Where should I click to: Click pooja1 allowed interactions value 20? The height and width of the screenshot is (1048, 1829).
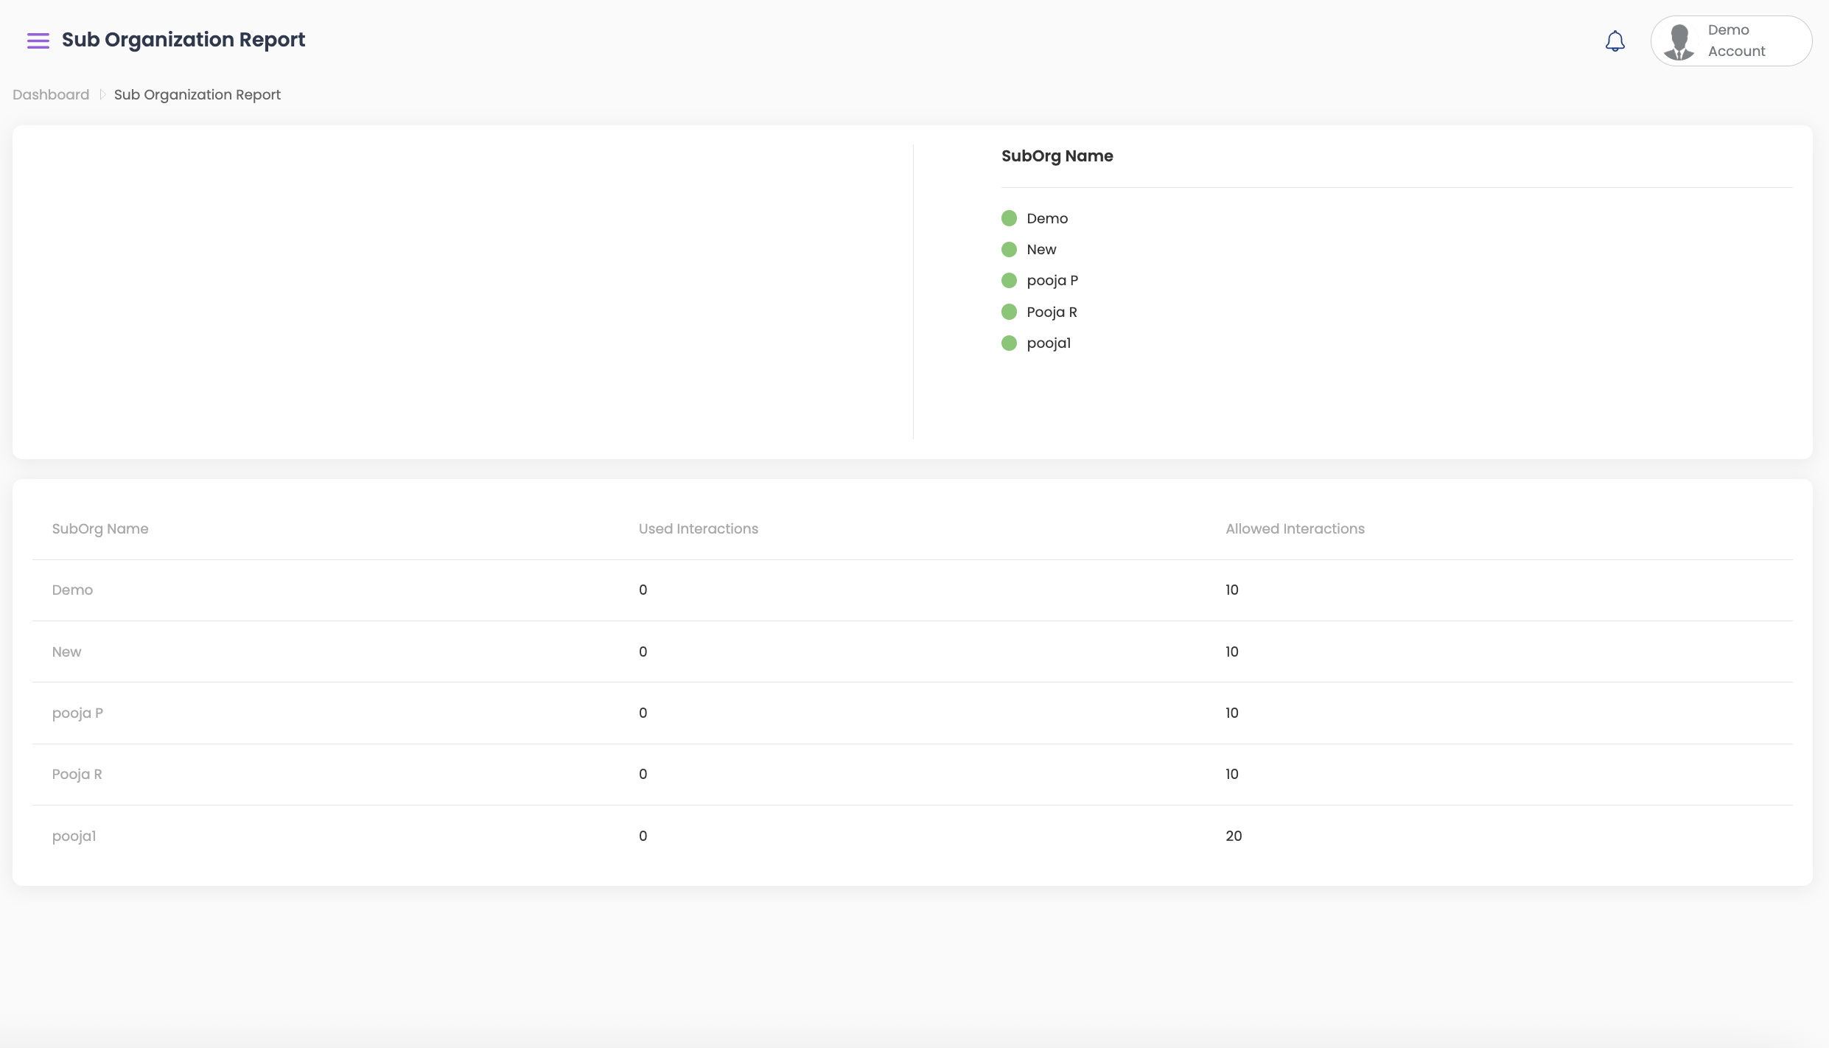1234,836
